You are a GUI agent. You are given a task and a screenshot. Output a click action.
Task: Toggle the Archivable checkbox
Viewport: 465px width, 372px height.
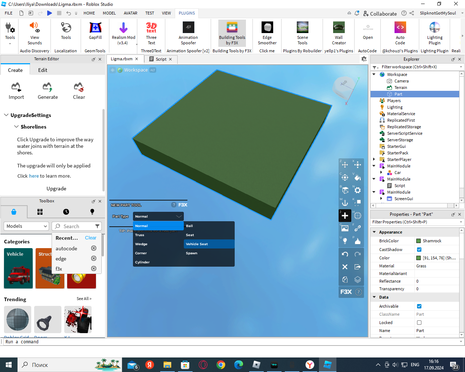click(x=419, y=306)
